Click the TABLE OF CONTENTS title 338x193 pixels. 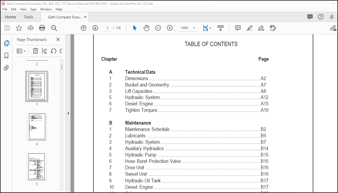click(211, 44)
